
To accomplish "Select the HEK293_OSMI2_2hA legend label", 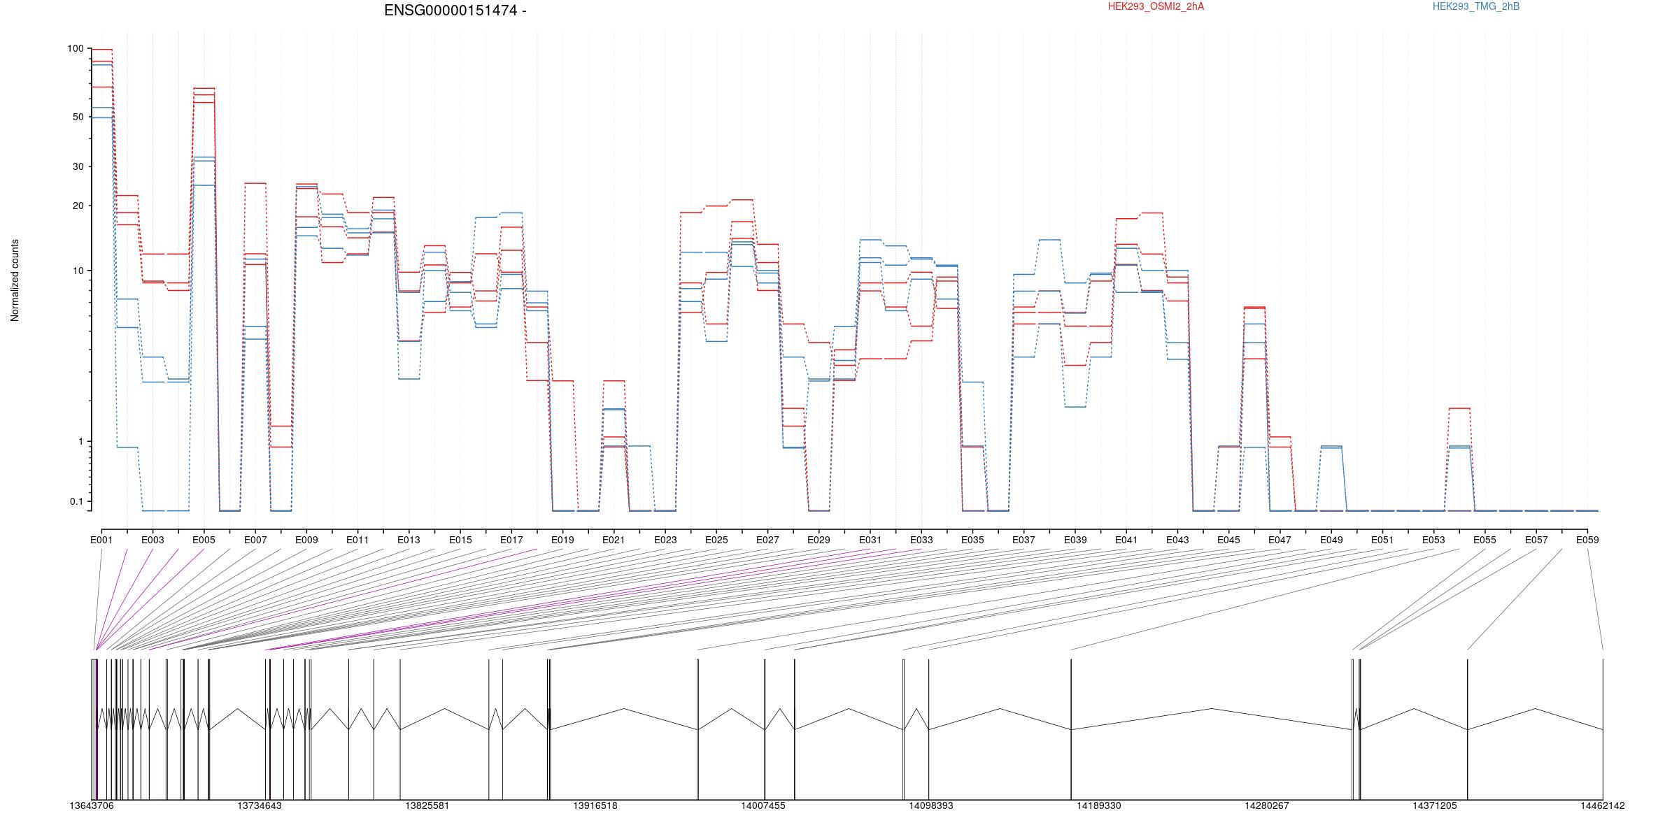I will click(1156, 6).
